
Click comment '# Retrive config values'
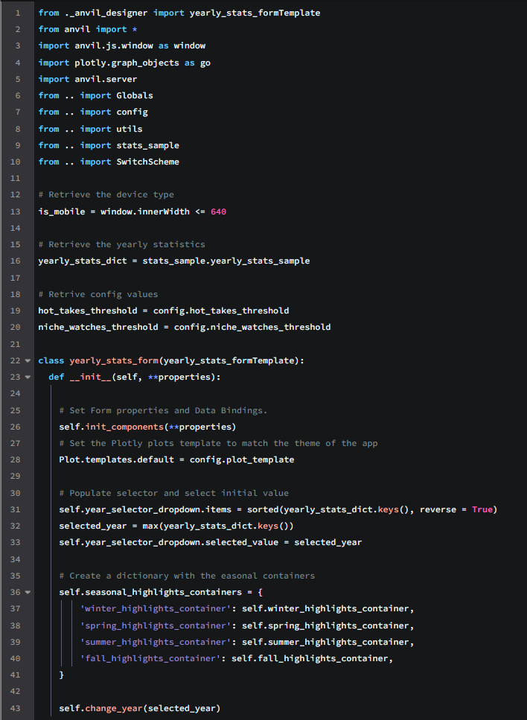pos(98,294)
